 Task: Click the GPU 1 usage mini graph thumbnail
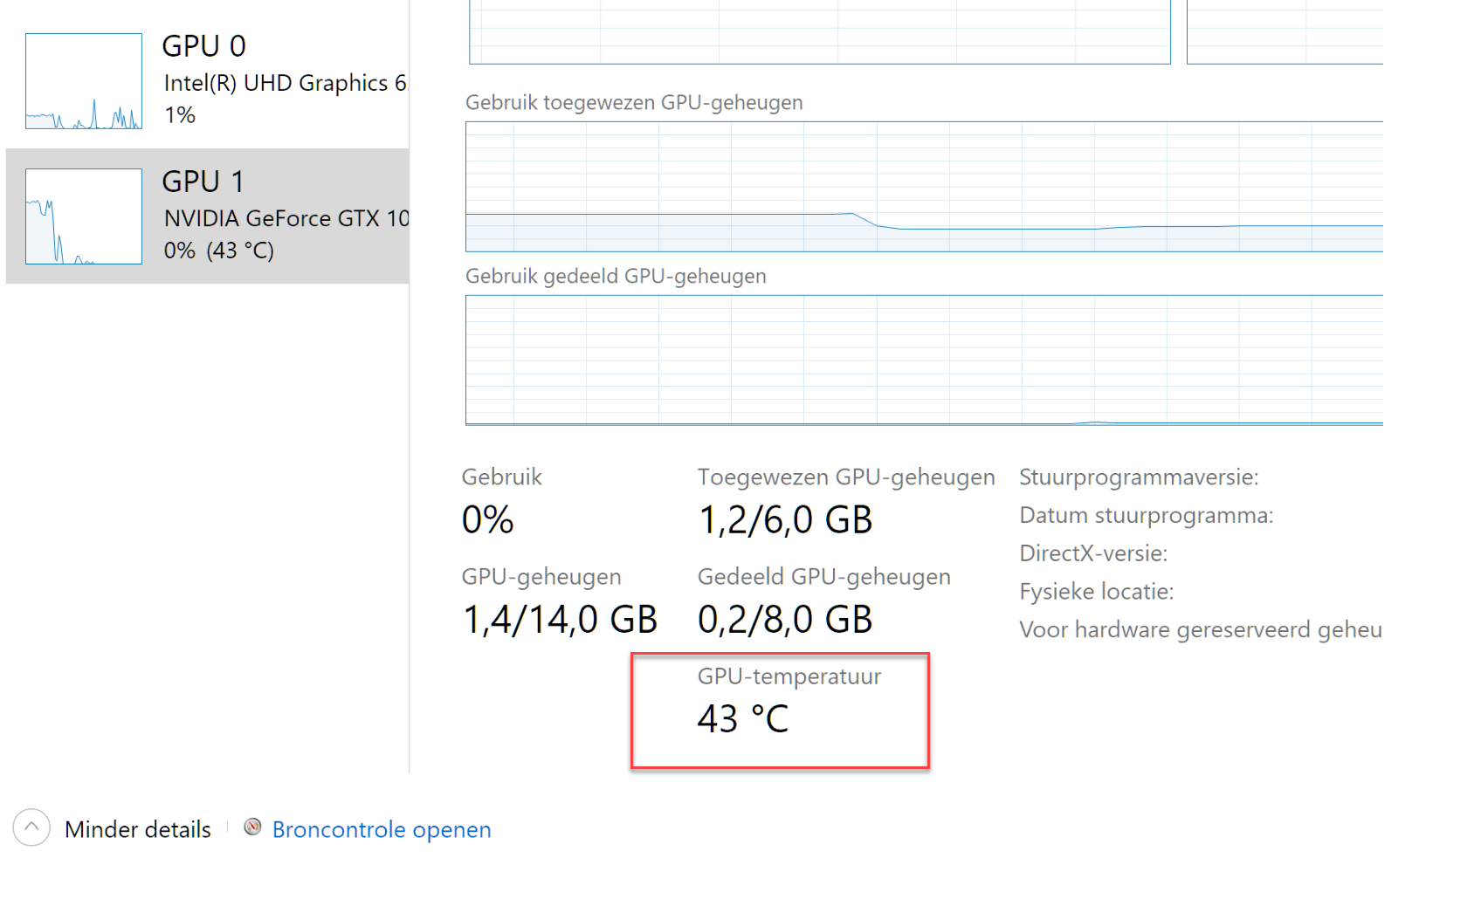tap(84, 216)
